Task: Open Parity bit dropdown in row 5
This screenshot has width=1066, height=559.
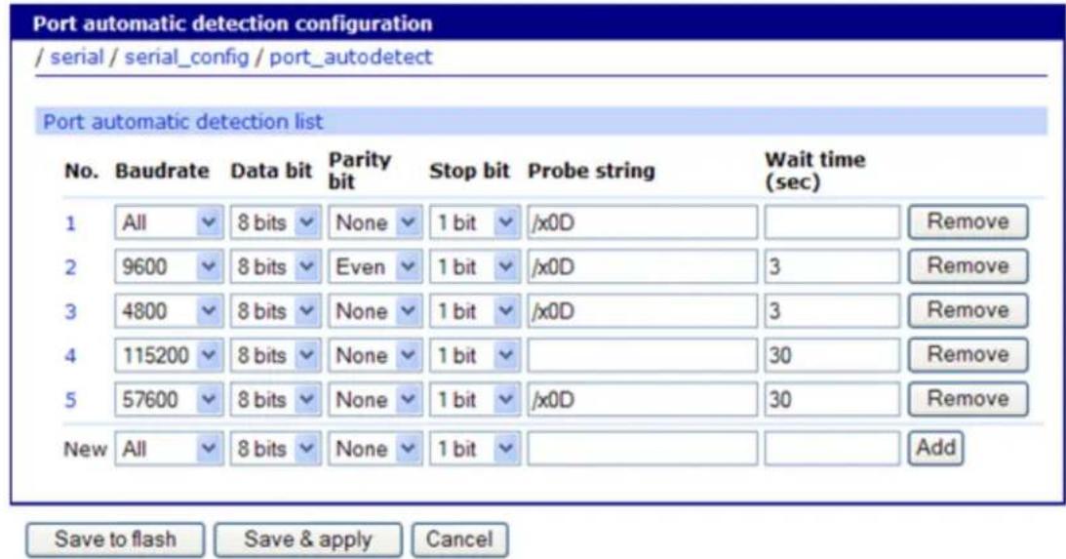Action: 375,399
